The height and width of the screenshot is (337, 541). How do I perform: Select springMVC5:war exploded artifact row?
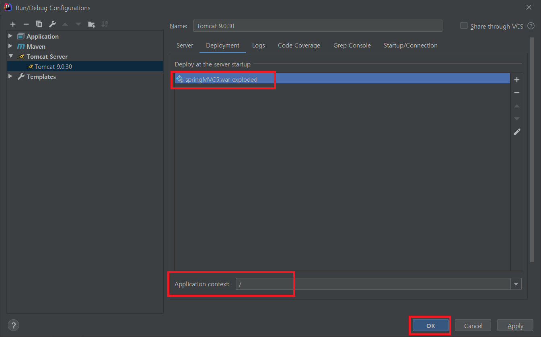(x=342, y=79)
